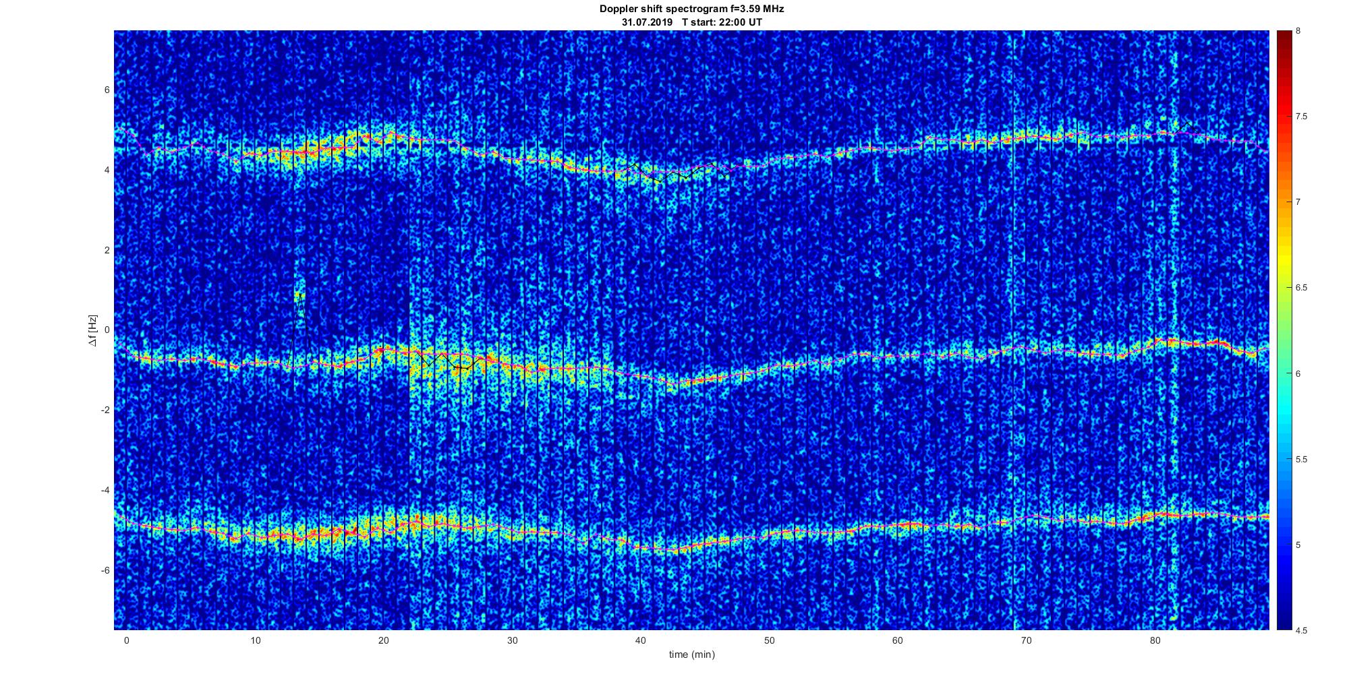Click the x-axis tick label '40'
1349x676 pixels.
(641, 640)
